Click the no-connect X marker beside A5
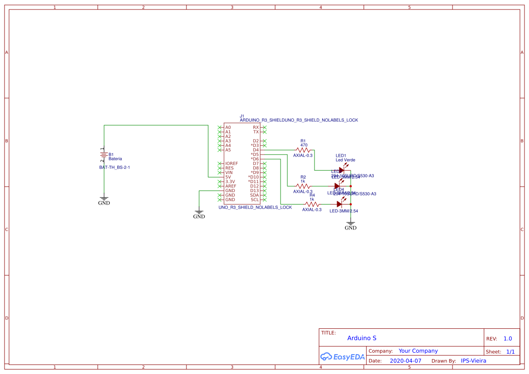 pyautogui.click(x=220, y=150)
